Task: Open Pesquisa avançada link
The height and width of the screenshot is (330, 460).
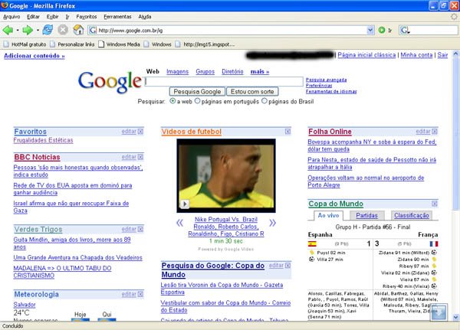Action: click(x=327, y=80)
